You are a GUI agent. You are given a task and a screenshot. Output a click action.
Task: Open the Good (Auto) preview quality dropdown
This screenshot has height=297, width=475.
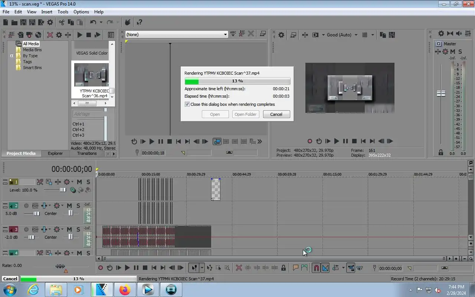[x=356, y=35]
